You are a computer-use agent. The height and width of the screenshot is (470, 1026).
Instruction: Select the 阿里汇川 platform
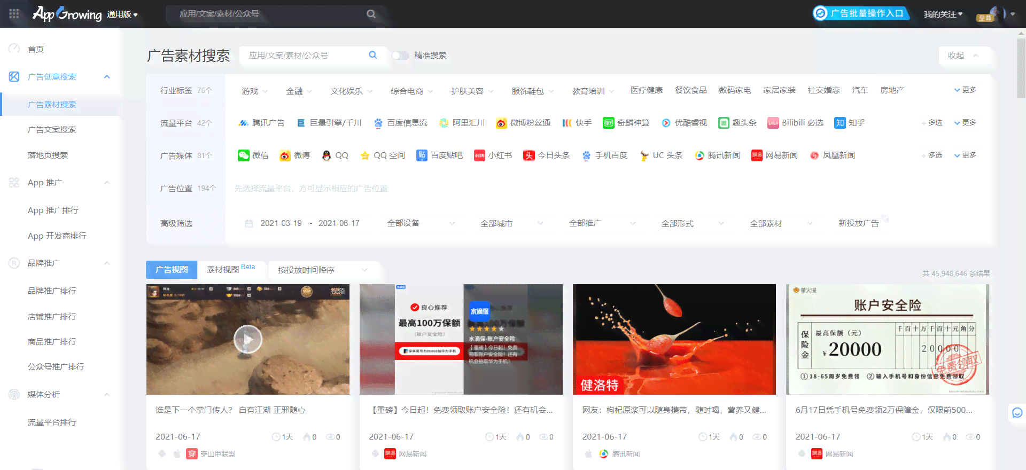coord(462,123)
